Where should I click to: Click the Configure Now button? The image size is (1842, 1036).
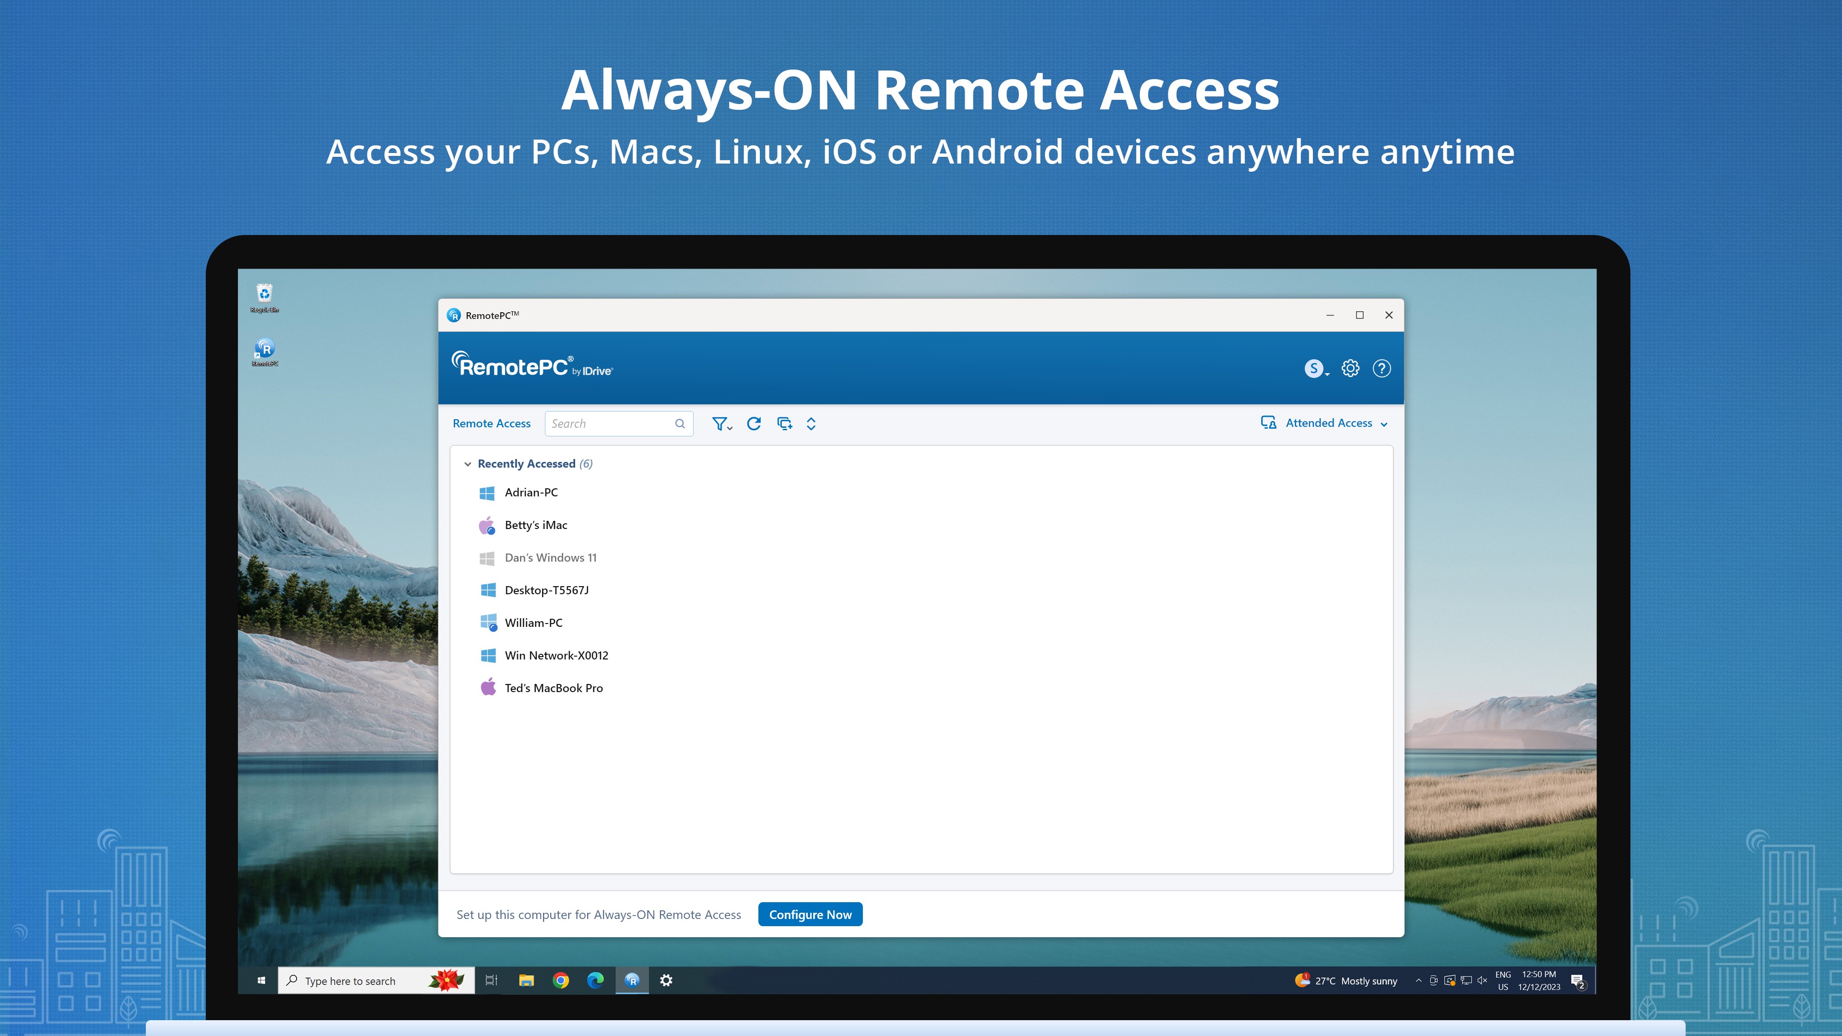810,914
